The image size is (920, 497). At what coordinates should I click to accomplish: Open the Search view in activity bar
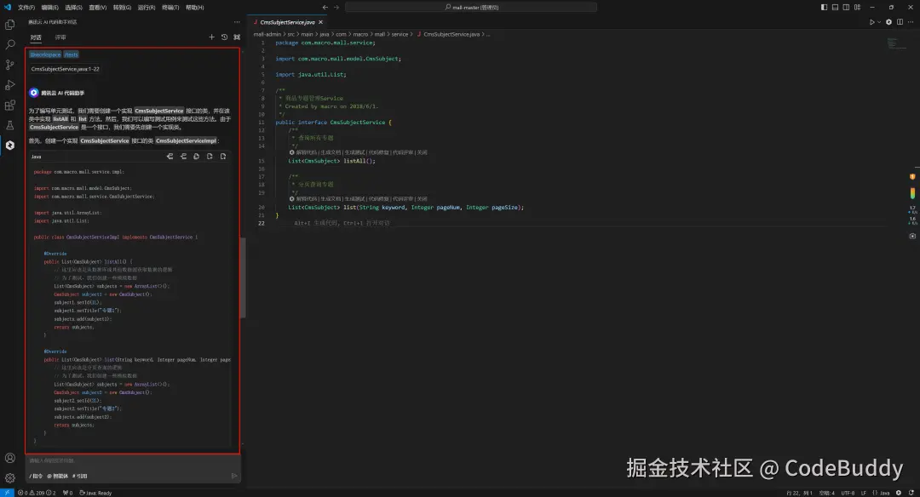[x=10, y=44]
